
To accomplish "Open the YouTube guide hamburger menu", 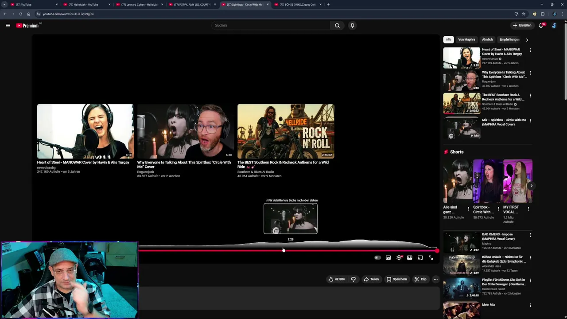I will pyautogui.click(x=8, y=25).
